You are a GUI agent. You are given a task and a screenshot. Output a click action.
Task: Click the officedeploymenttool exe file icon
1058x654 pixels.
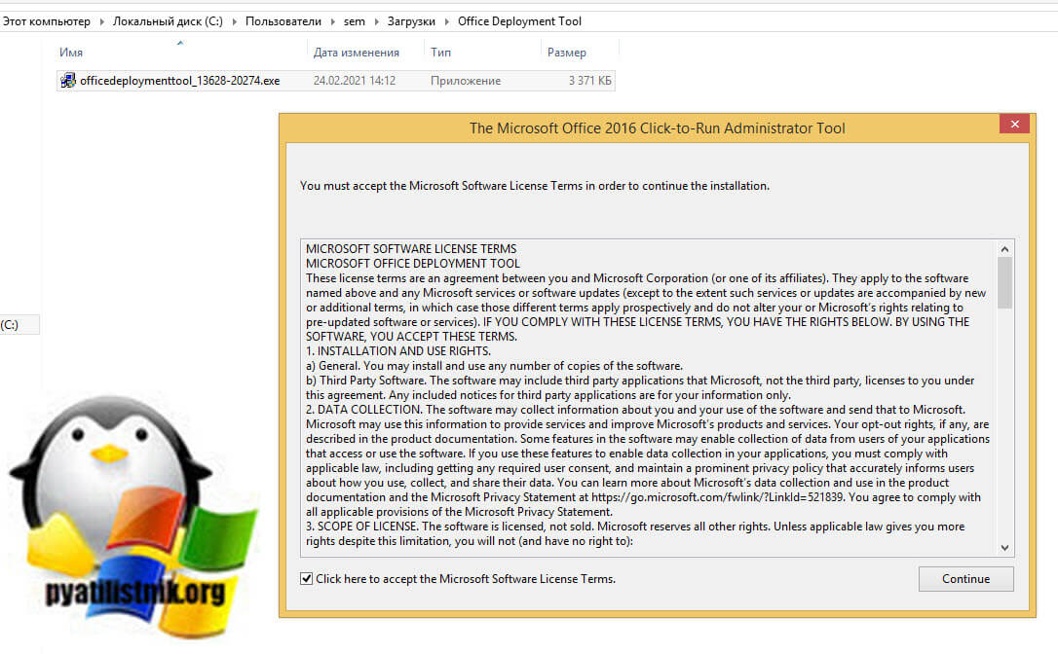[67, 80]
